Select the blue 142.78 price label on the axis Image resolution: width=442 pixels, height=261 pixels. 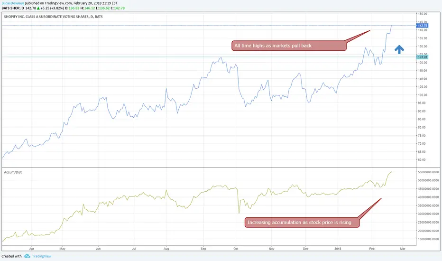click(x=422, y=26)
